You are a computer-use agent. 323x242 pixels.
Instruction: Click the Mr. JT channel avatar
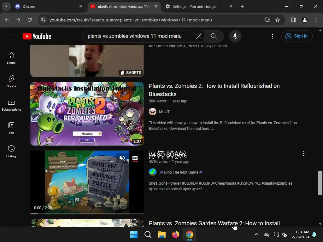153,112
